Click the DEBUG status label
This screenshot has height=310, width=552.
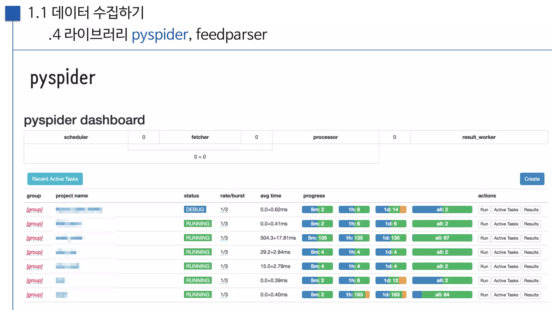click(195, 209)
